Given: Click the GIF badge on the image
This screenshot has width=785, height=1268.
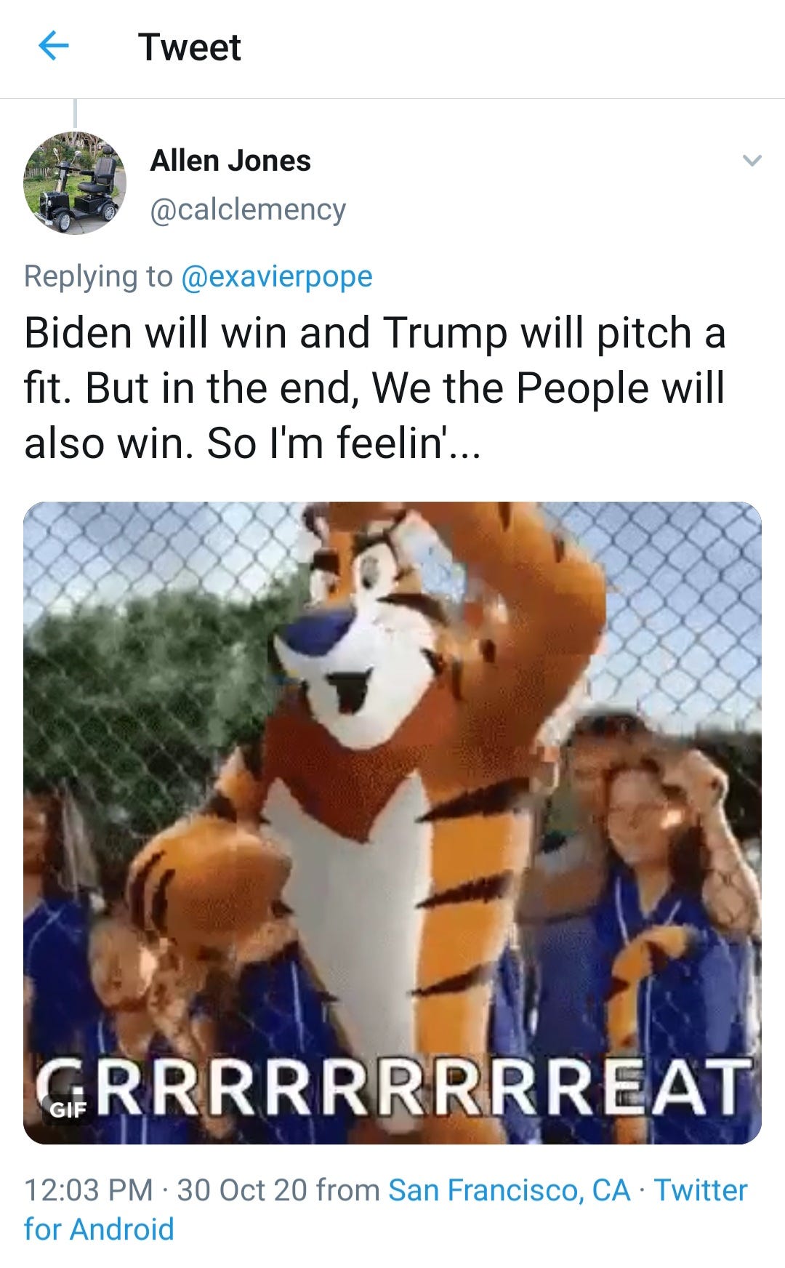Looking at the screenshot, I should click(x=68, y=1109).
